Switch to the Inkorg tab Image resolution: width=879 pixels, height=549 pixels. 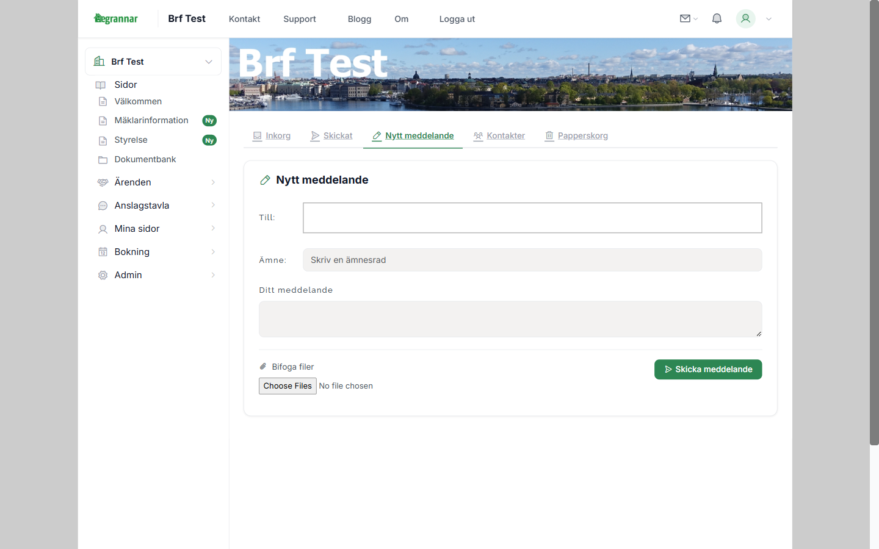(272, 135)
